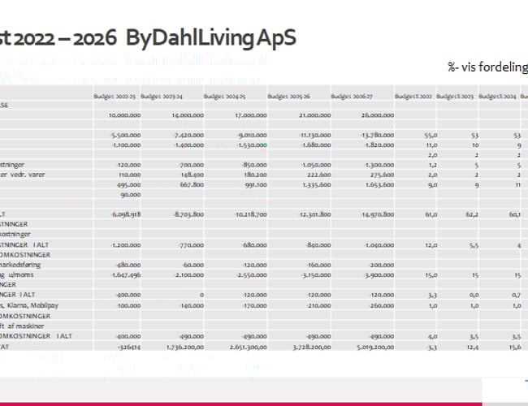Select the Budget% 2022 column header
Image resolution: width=528 pixels, height=406 pixels.
(413, 96)
